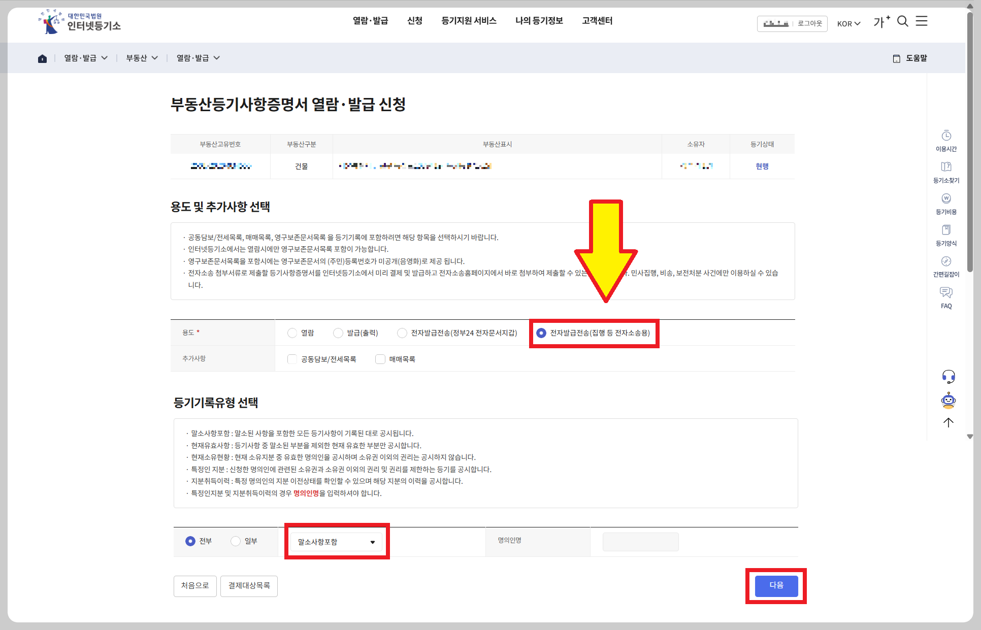Open the 고객센터 menu
Viewport: 981px width, 630px height.
[x=597, y=21]
